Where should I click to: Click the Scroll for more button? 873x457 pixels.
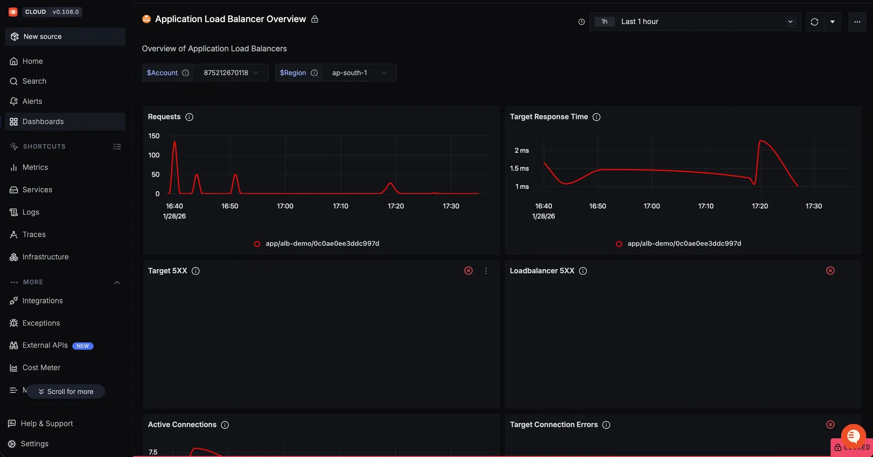(66, 391)
